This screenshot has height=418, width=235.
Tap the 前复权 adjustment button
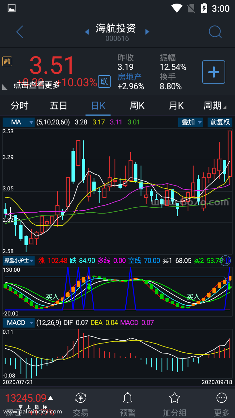220,122
